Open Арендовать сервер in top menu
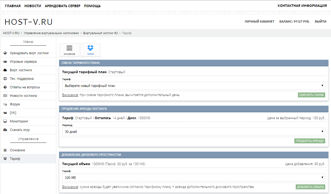This screenshot has width=331, height=194. click(62, 6)
